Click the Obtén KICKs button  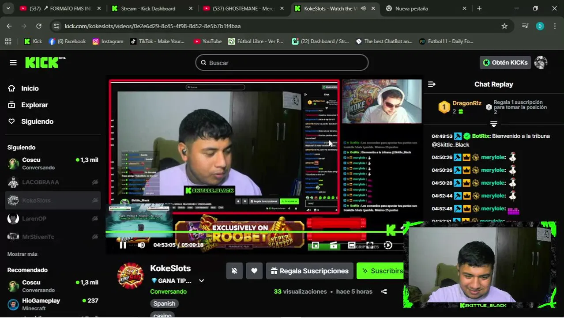tap(505, 63)
